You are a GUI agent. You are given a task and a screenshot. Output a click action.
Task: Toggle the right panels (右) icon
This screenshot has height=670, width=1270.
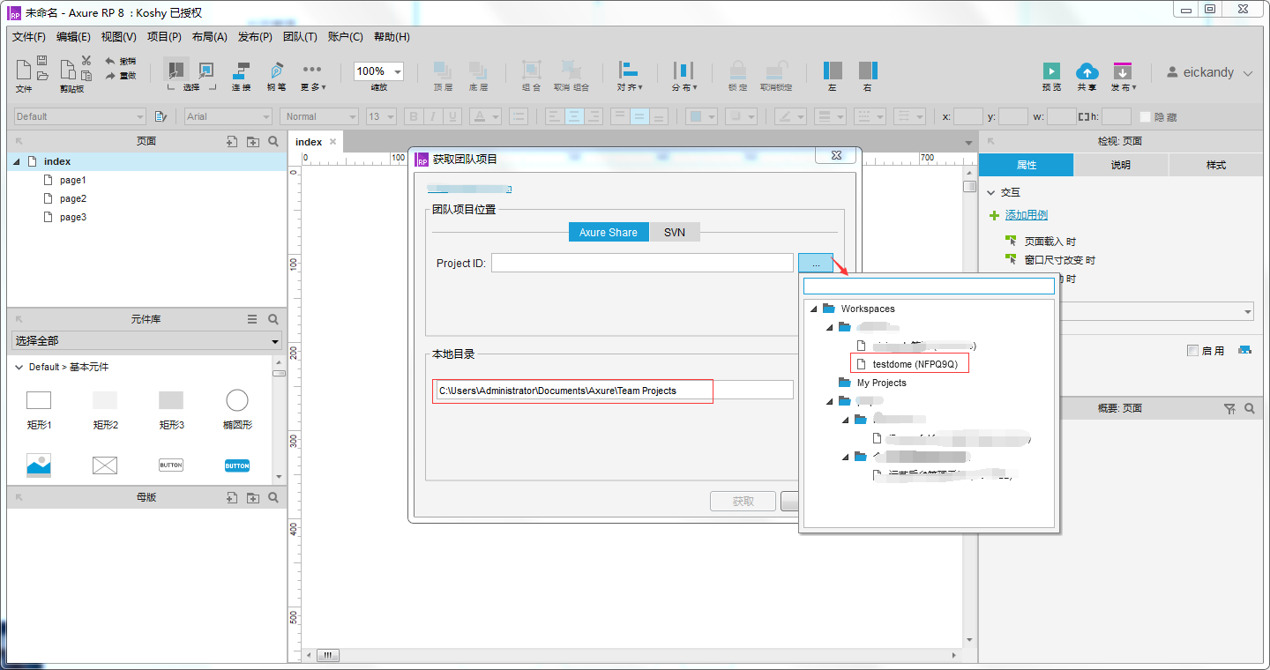click(x=868, y=71)
